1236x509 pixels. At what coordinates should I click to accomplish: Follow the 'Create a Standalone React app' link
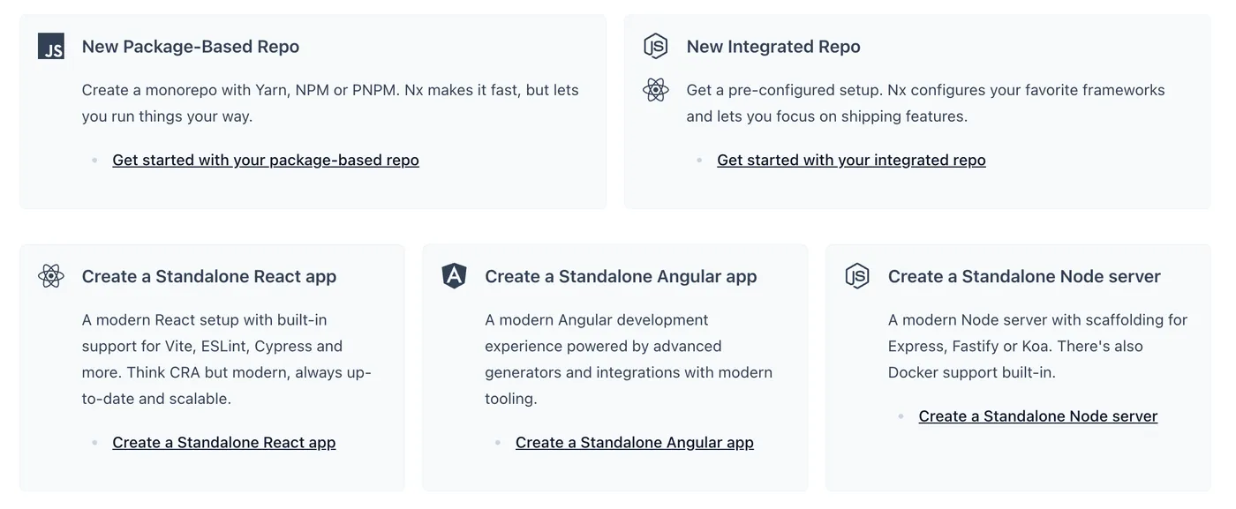click(223, 442)
